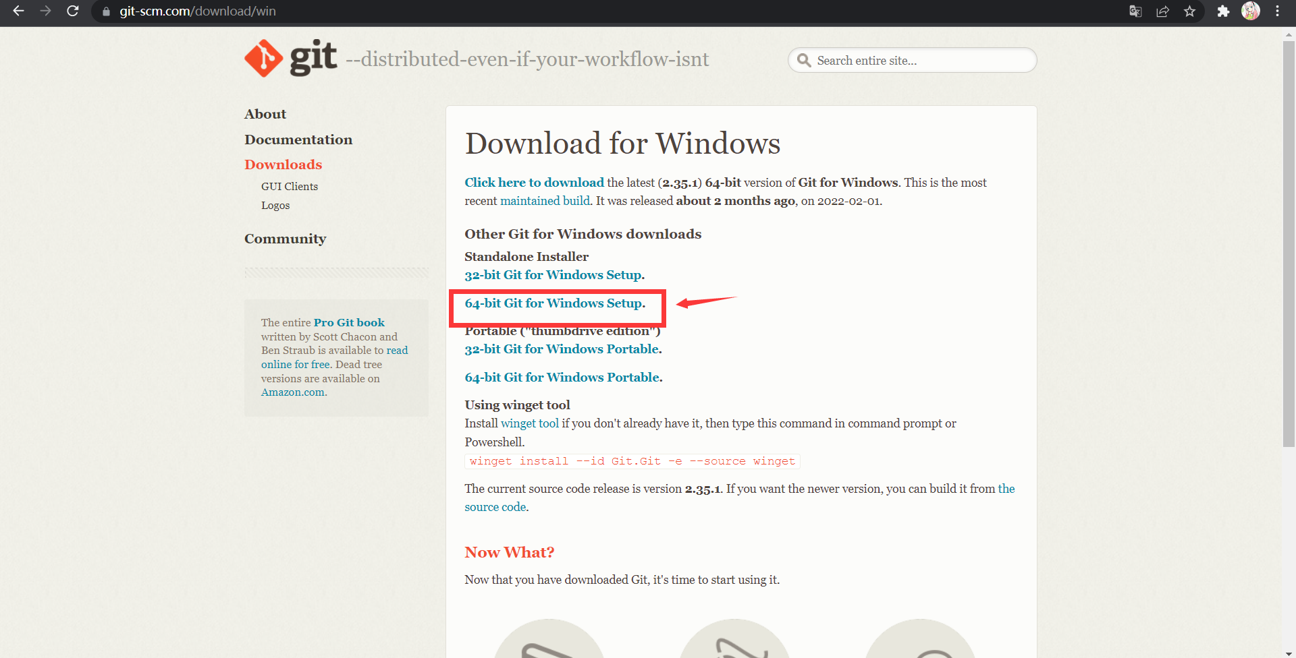
Task: Click the 'Now What?' heading
Action: (509, 552)
